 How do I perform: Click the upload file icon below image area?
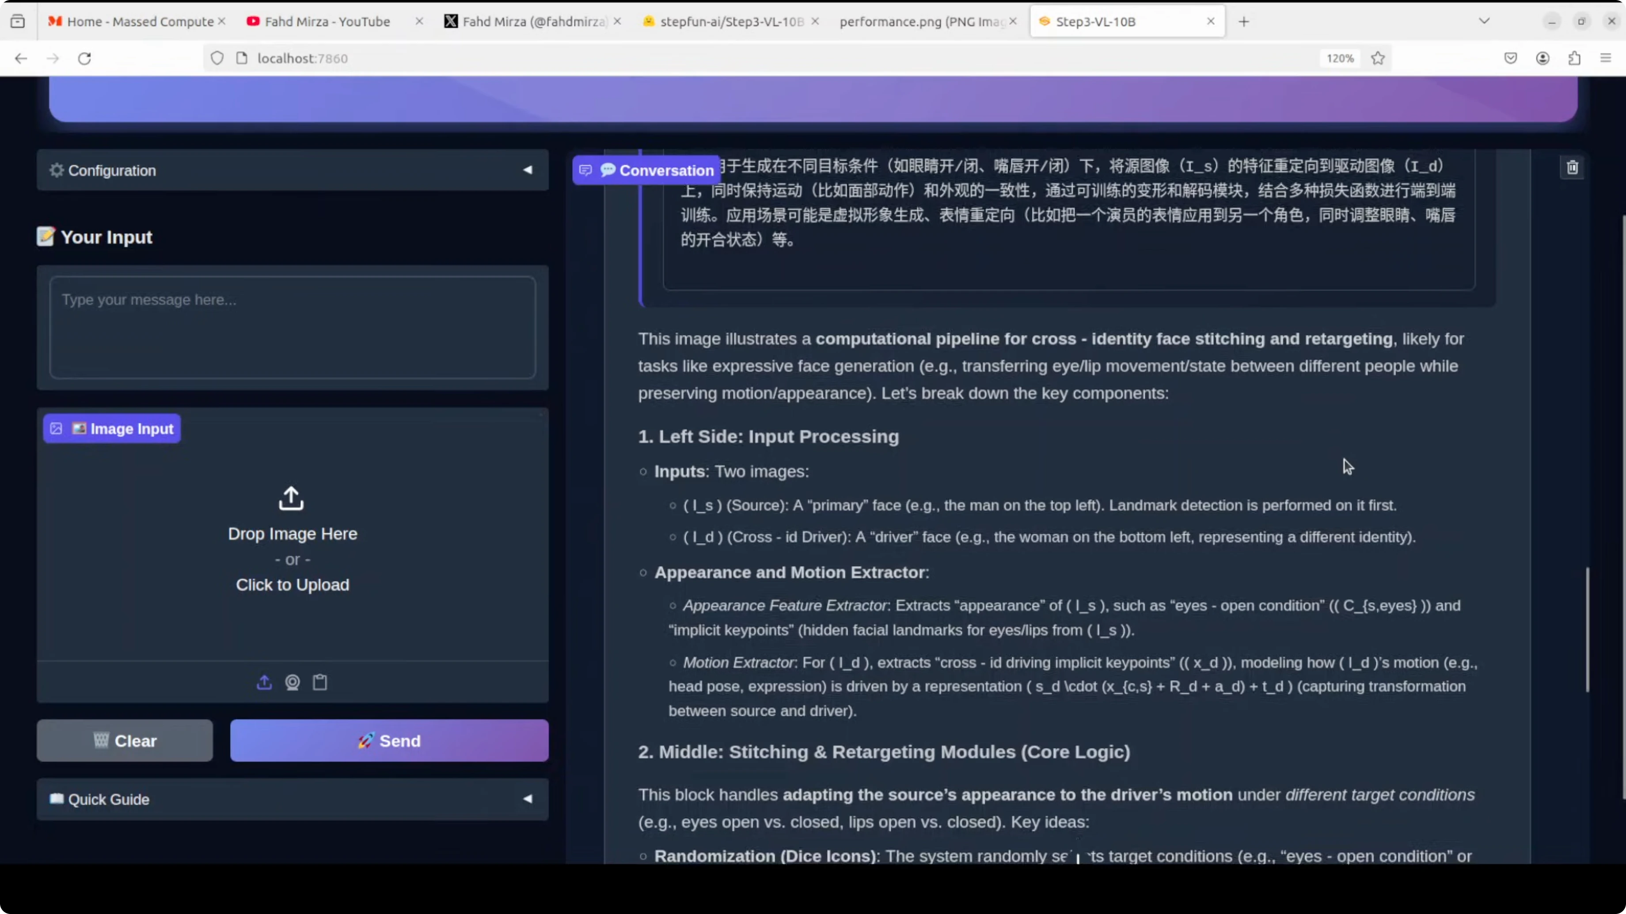click(264, 682)
